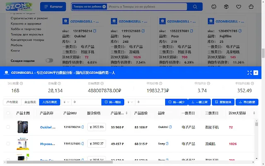The image size is (265, 166).
Task: Click the search magnifier button
Action: (195, 7)
